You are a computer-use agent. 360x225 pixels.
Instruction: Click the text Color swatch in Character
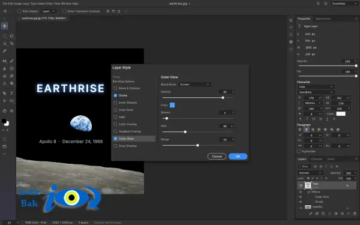[341, 113]
